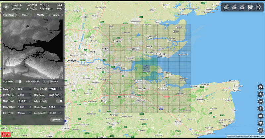This screenshot has width=265, height=139.
Task: Disable the Adjust Level switch
Action: 59,101
